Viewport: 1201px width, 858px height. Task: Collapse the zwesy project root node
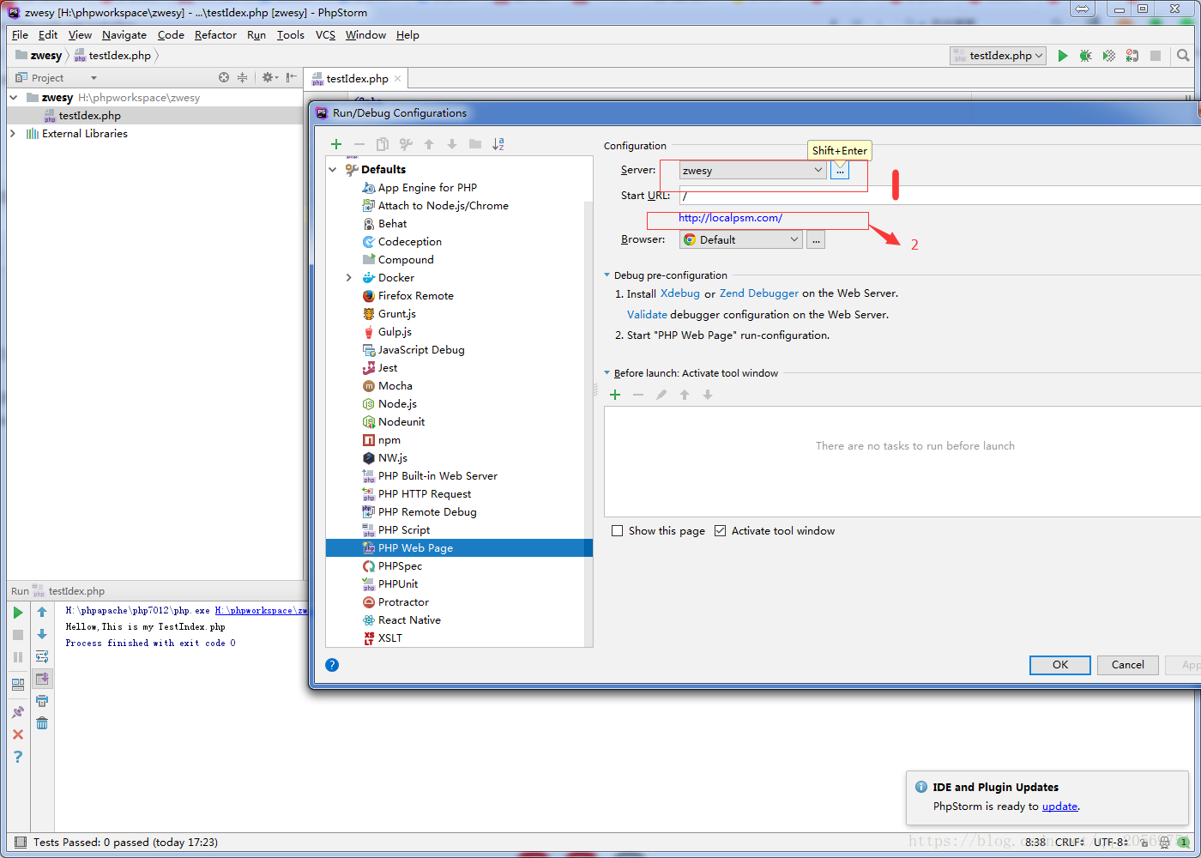(x=13, y=98)
